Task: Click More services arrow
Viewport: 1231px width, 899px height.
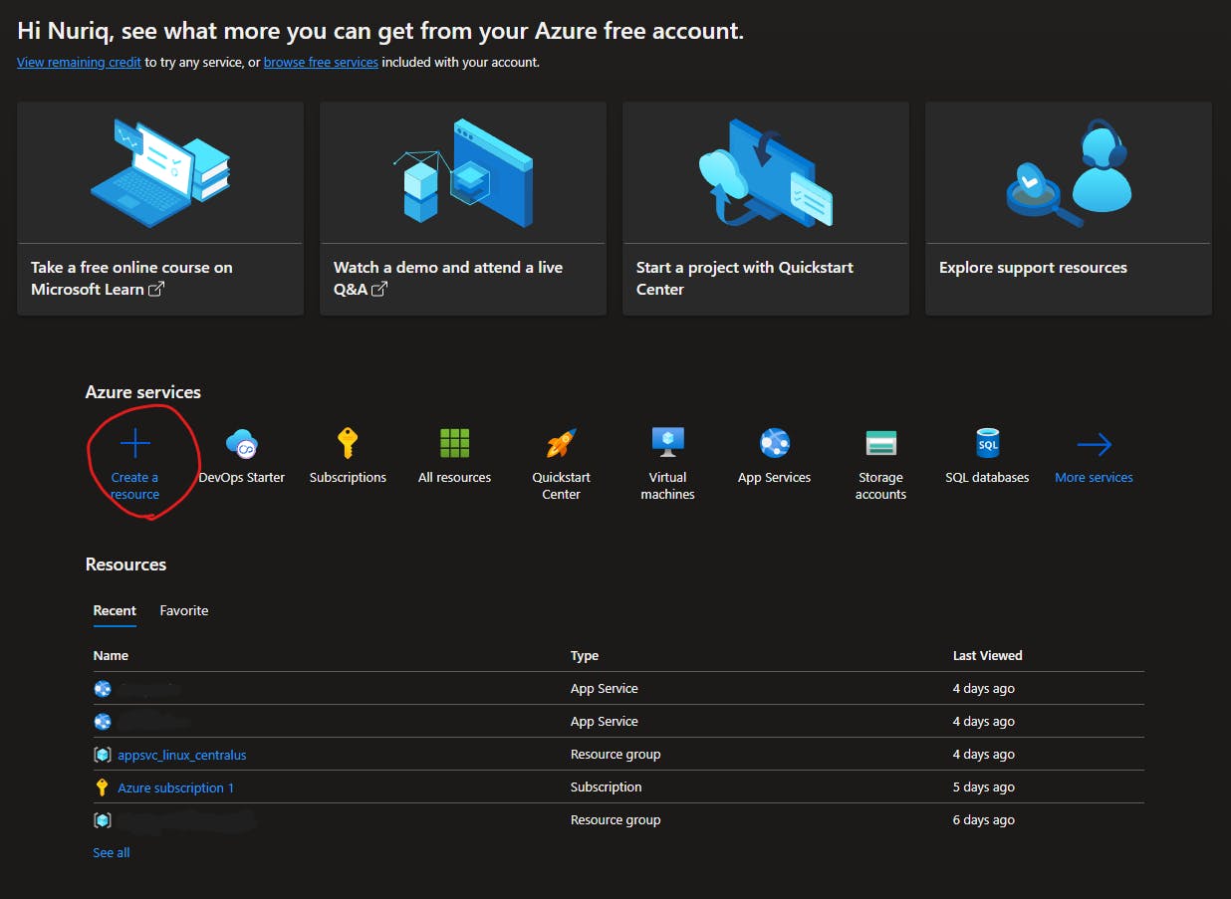Action: click(x=1094, y=444)
